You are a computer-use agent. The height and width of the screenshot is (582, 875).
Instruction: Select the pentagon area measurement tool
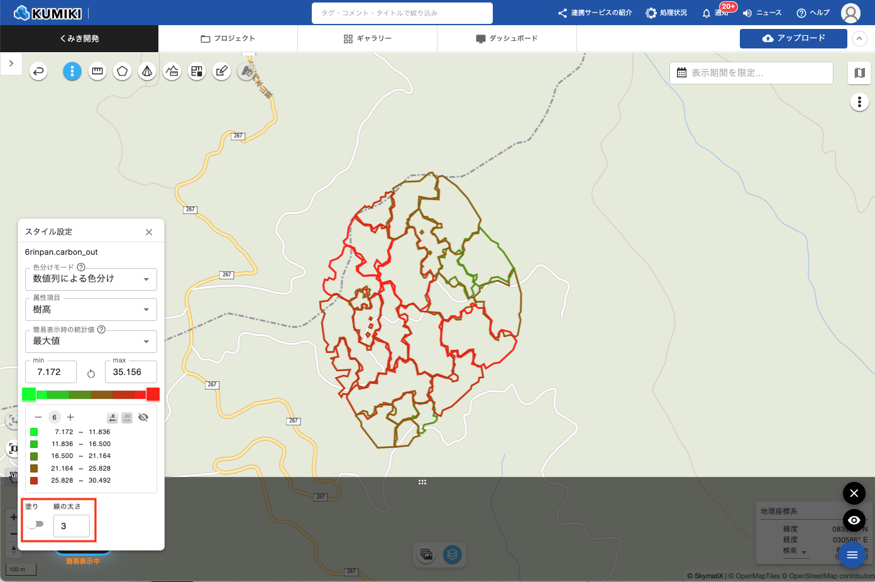(123, 71)
